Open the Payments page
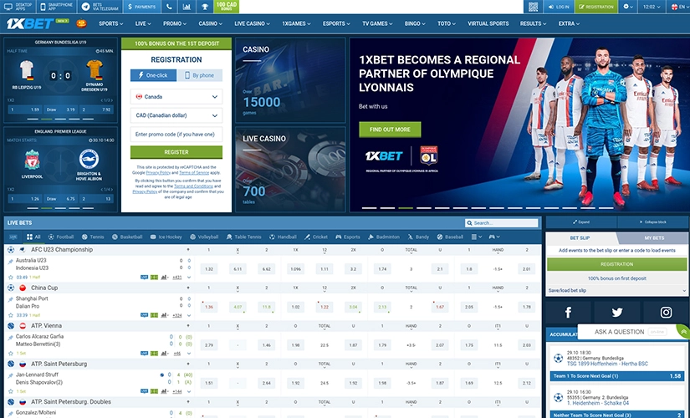 coord(141,7)
